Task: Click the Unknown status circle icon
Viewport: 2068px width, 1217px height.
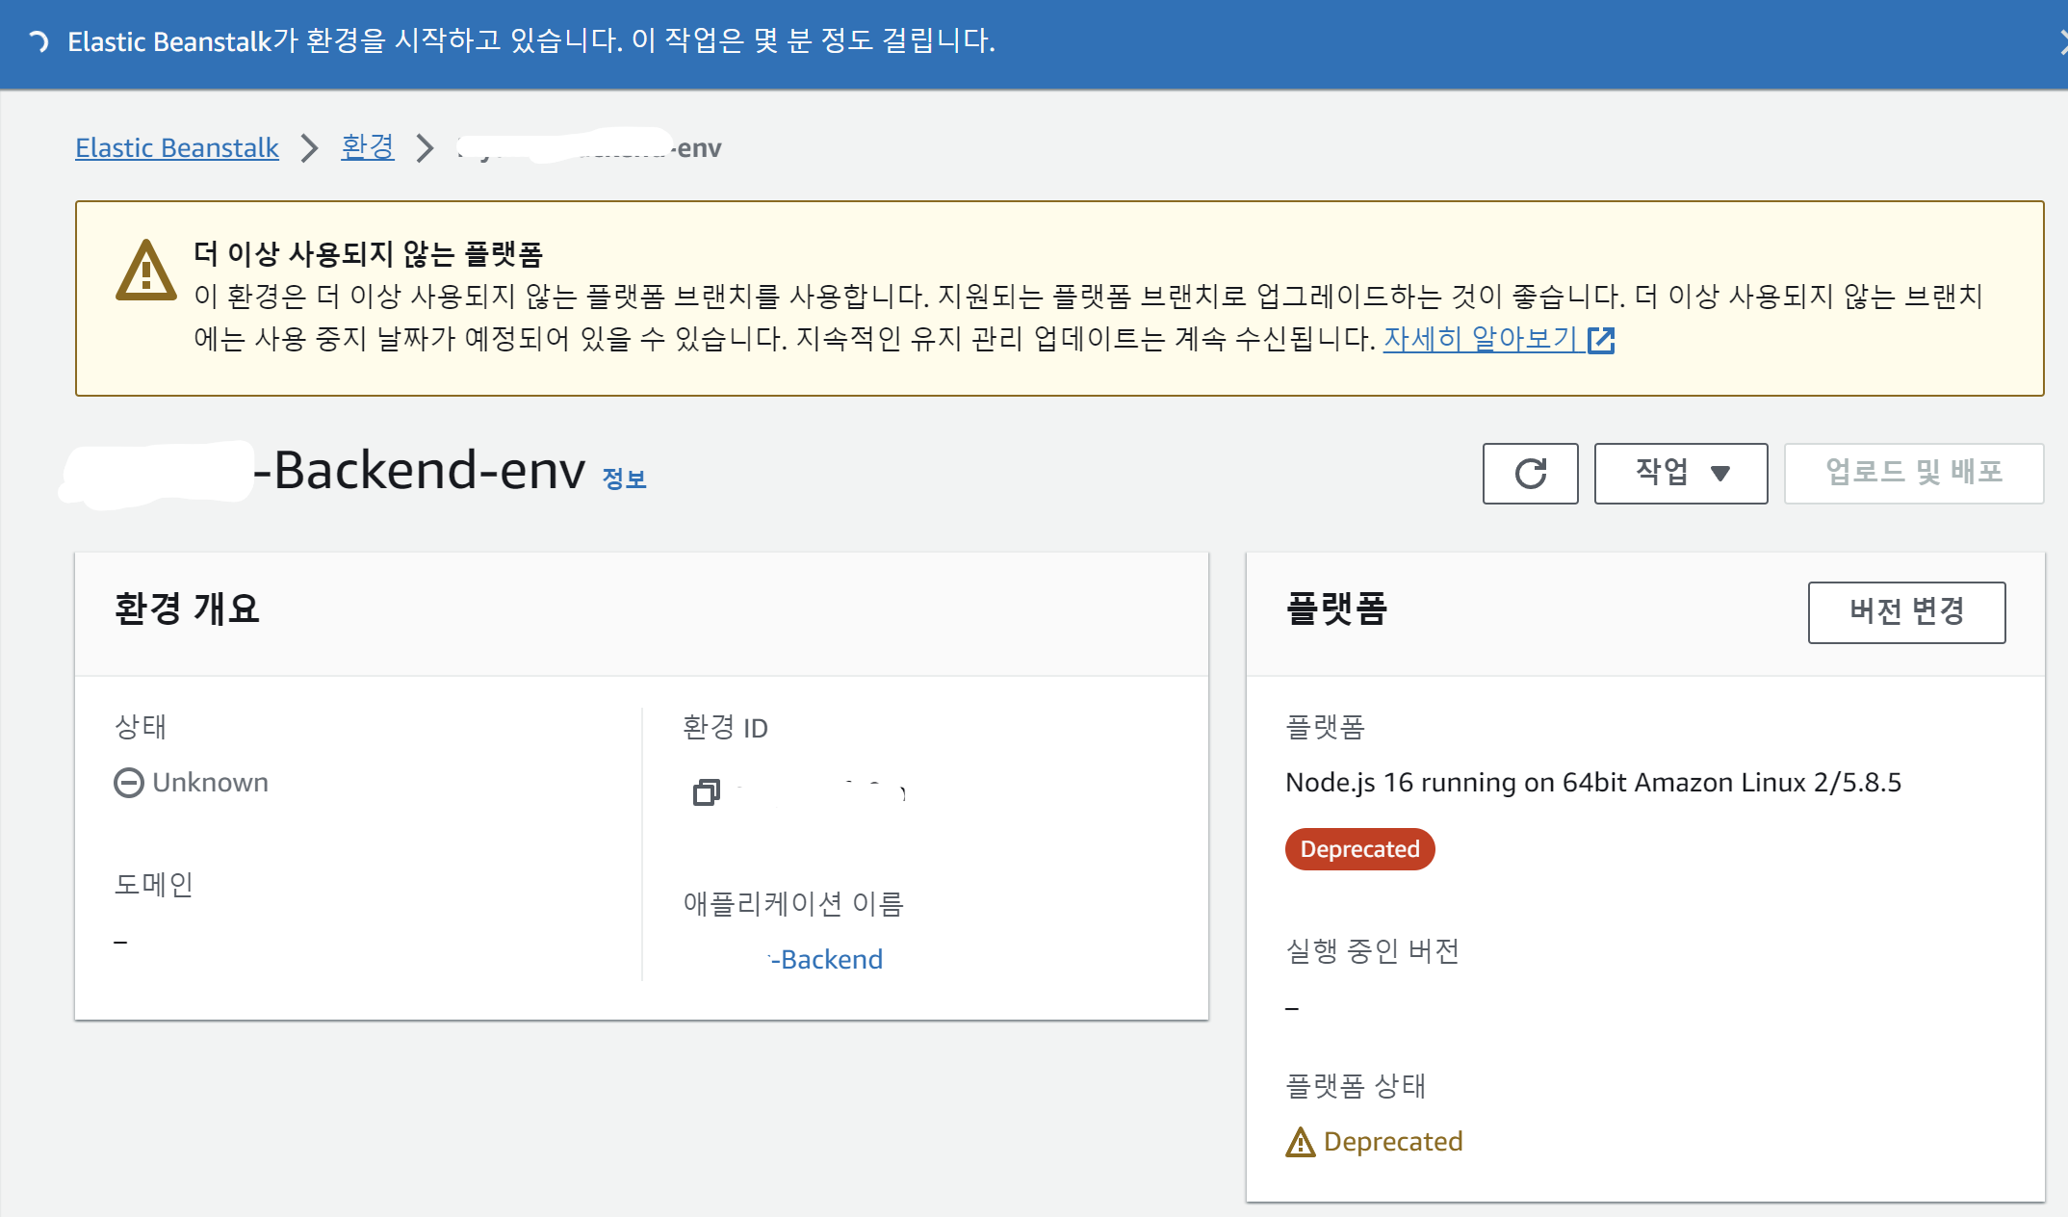Action: pyautogui.click(x=129, y=783)
